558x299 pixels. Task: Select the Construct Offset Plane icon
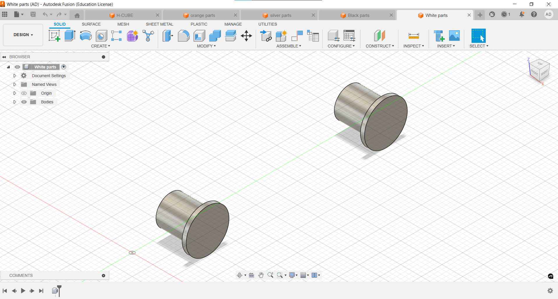tap(379, 36)
